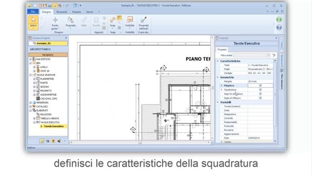Expand the CATALOGO tree node
This screenshot has width=312, height=175.
(30, 106)
